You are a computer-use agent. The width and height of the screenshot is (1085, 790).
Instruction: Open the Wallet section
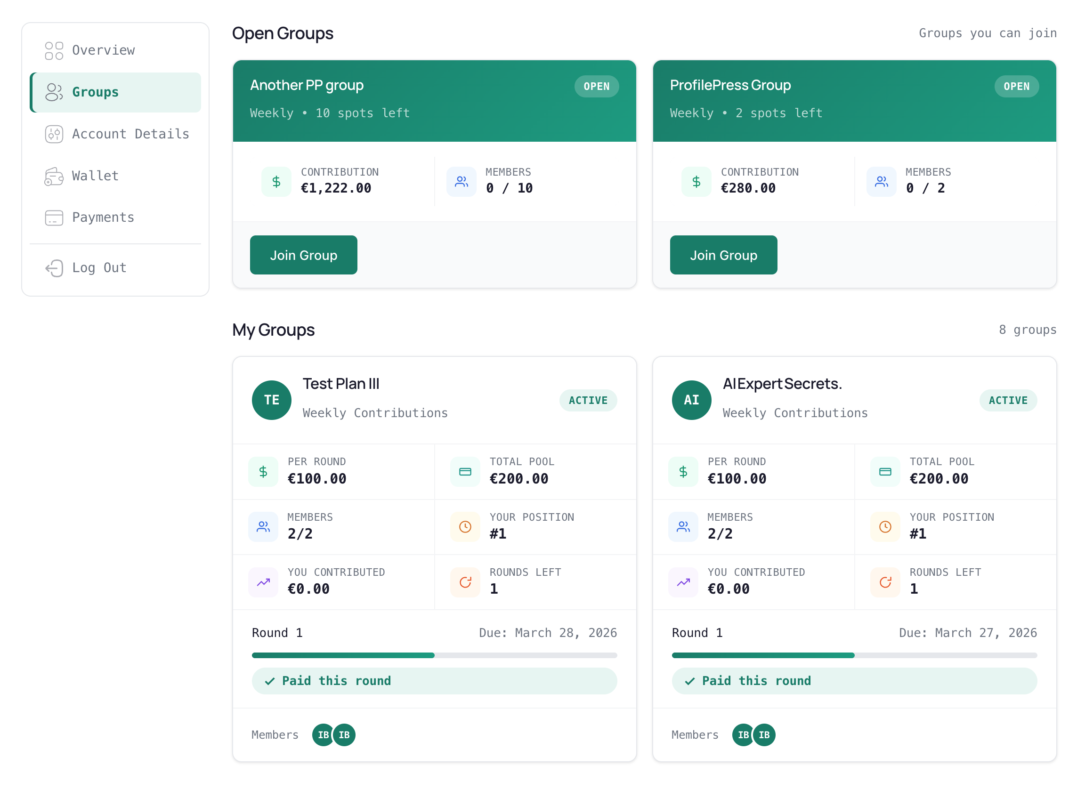(115, 176)
